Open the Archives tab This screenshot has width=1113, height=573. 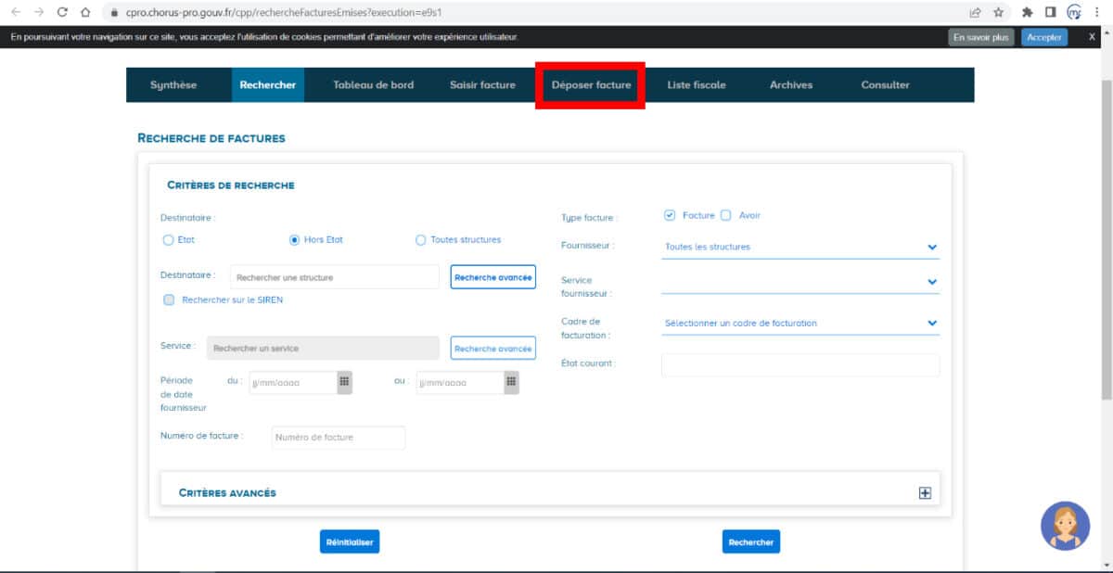(x=790, y=84)
